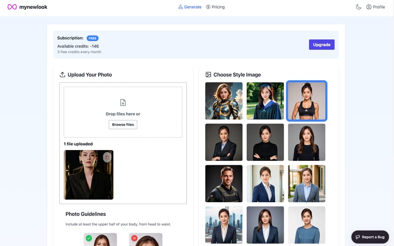Choose the navy blazer indoor office style
Image resolution: width=394 pixels, height=246 pixels.
pyautogui.click(x=265, y=184)
